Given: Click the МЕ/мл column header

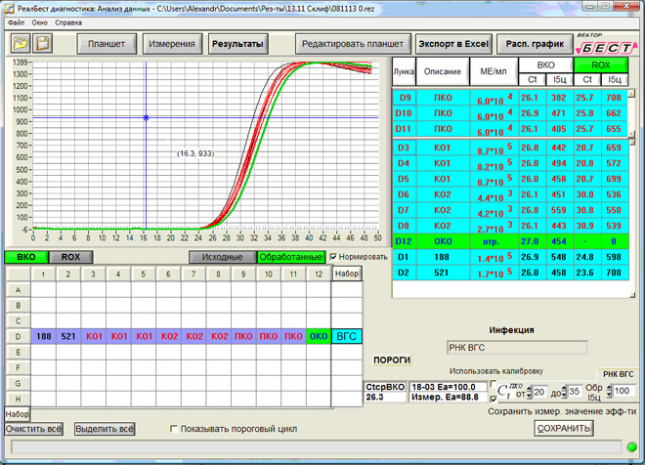Looking at the screenshot, I should (x=494, y=71).
